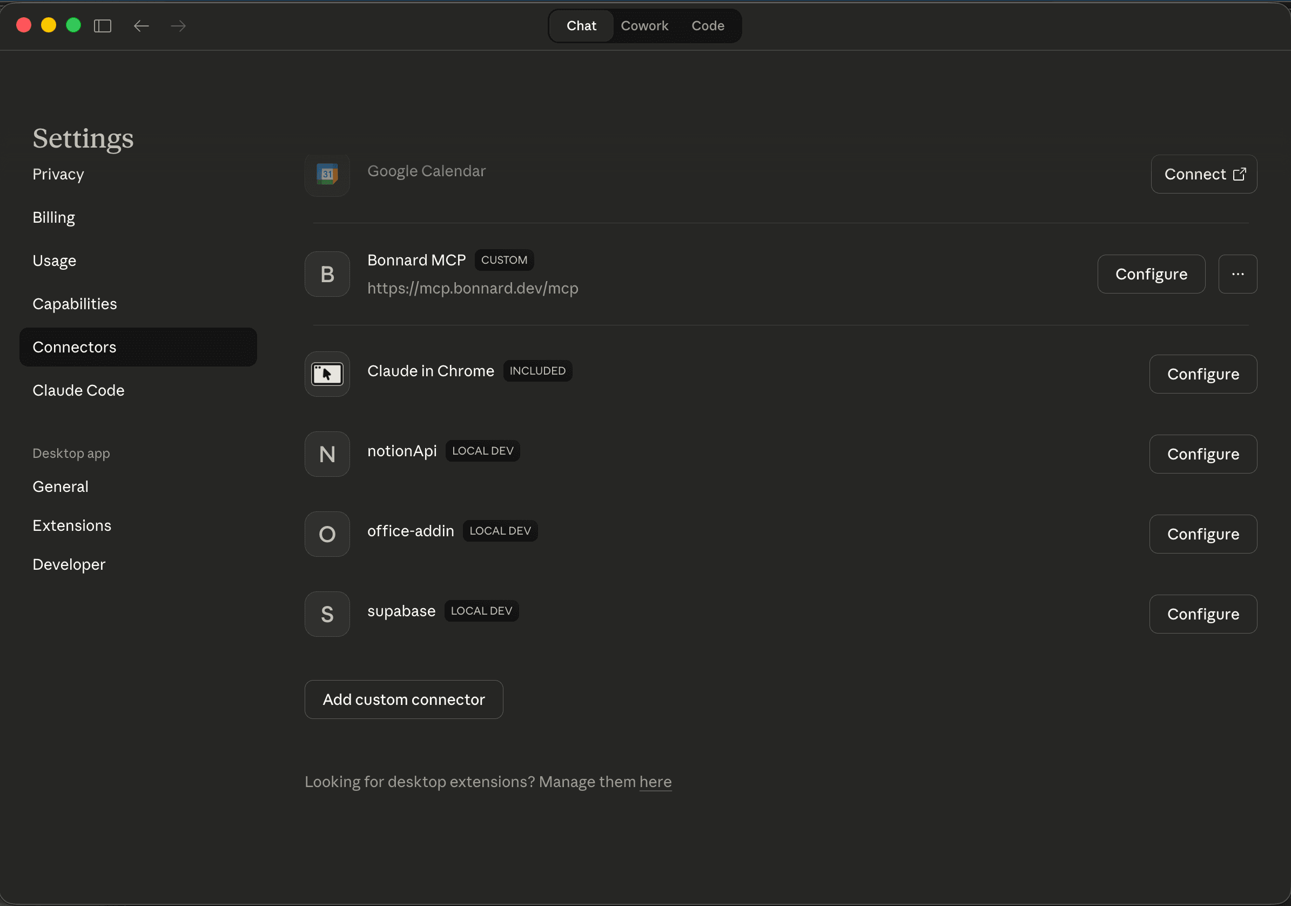Select the Bonnard MCP connector icon
The width and height of the screenshot is (1291, 906).
[327, 274]
